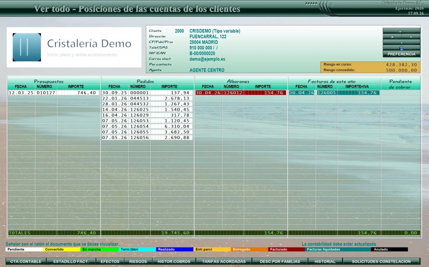Select presupuesto number 010127
This screenshot has width=429, height=267.
pos(46,93)
